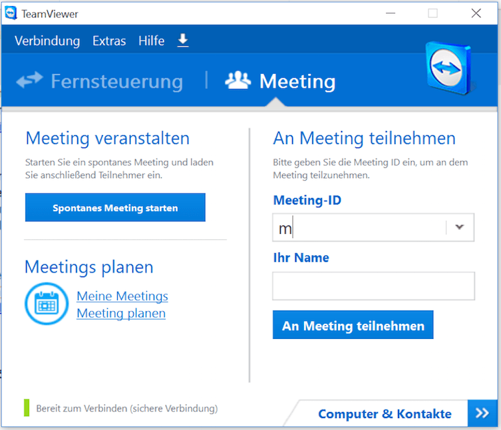Click the Meetings planen heading
This screenshot has height=430, width=501.
pos(89,267)
